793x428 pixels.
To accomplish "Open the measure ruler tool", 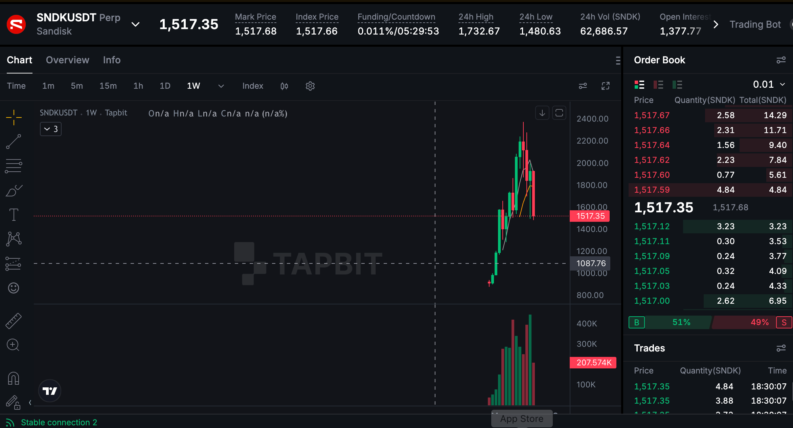I will click(x=14, y=321).
